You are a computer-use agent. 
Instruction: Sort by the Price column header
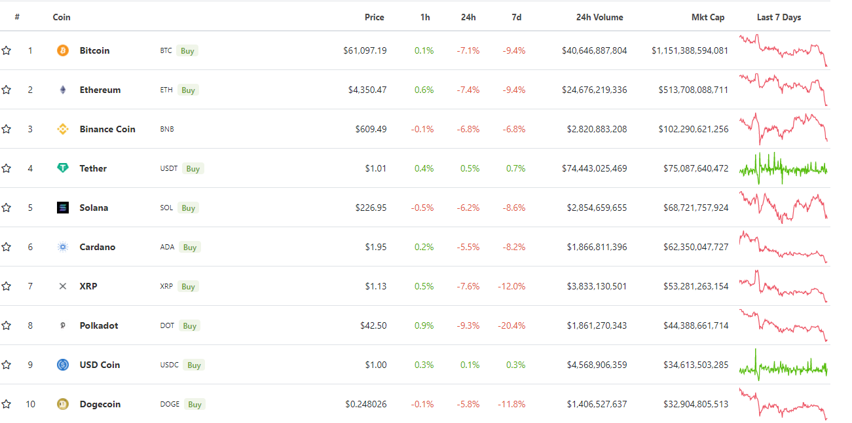[375, 17]
